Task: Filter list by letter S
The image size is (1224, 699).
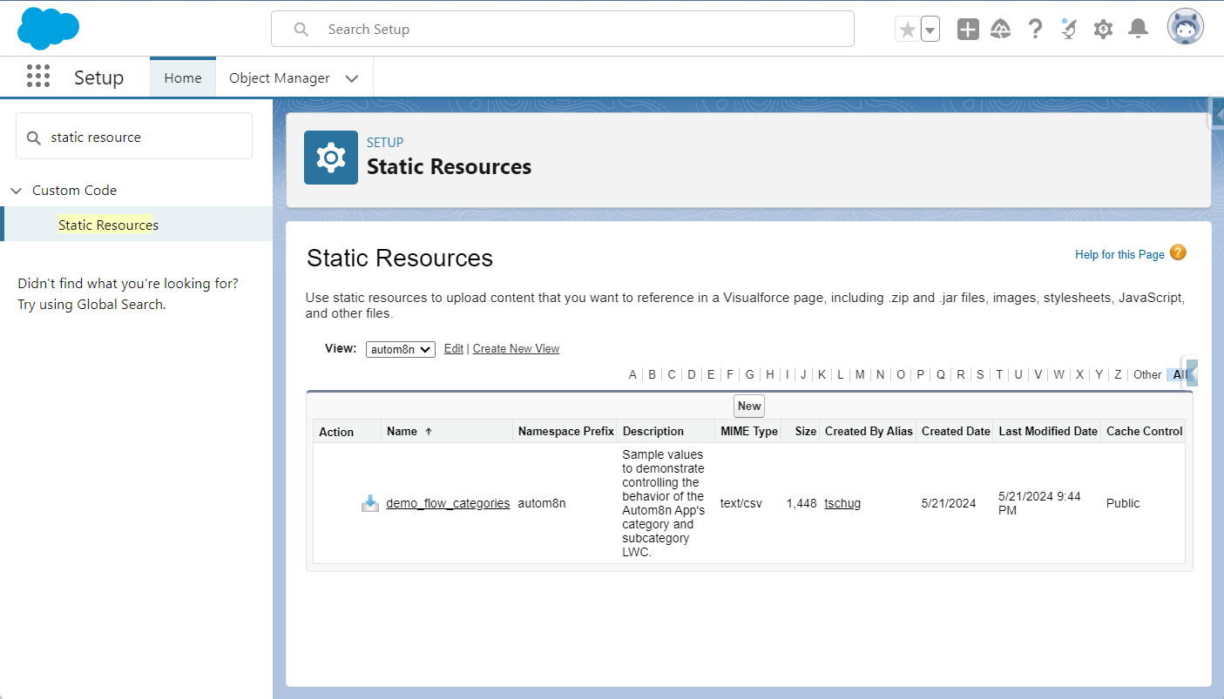Action: click(980, 374)
